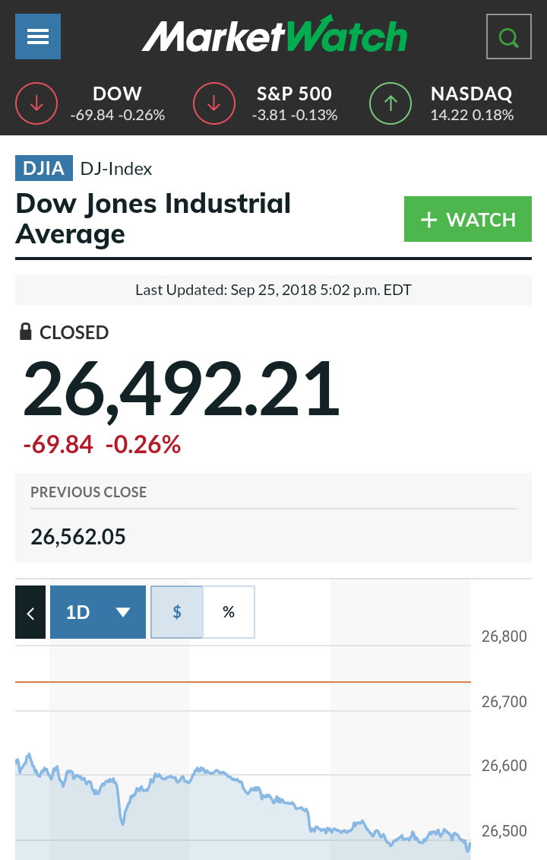This screenshot has height=860, width=547.
Task: Click the orange previous-close line on chart
Action: pos(243,682)
